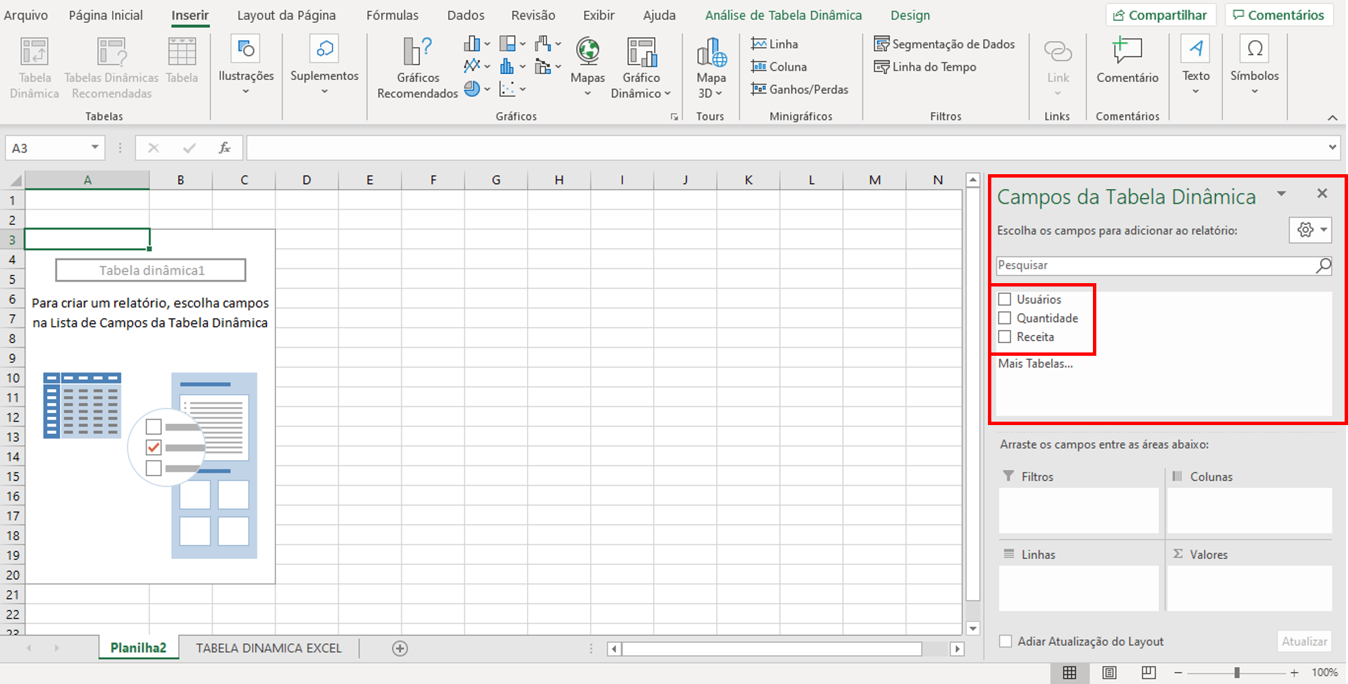This screenshot has height=684, width=1348.
Task: Open the Análise de Tabela Dinâmica tab
Action: click(783, 15)
